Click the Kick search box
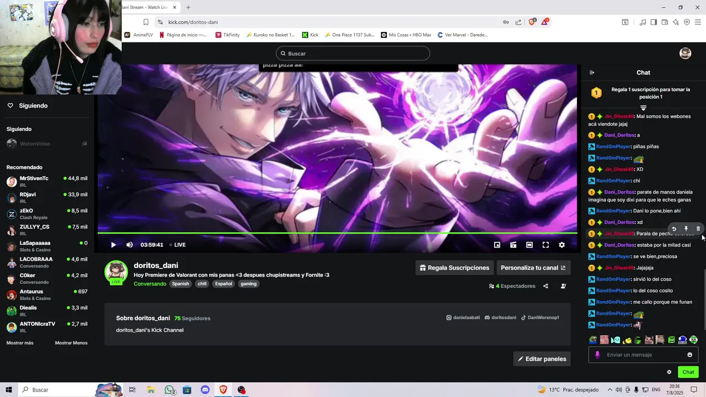Image resolution: width=706 pixels, height=397 pixels. coord(353,53)
